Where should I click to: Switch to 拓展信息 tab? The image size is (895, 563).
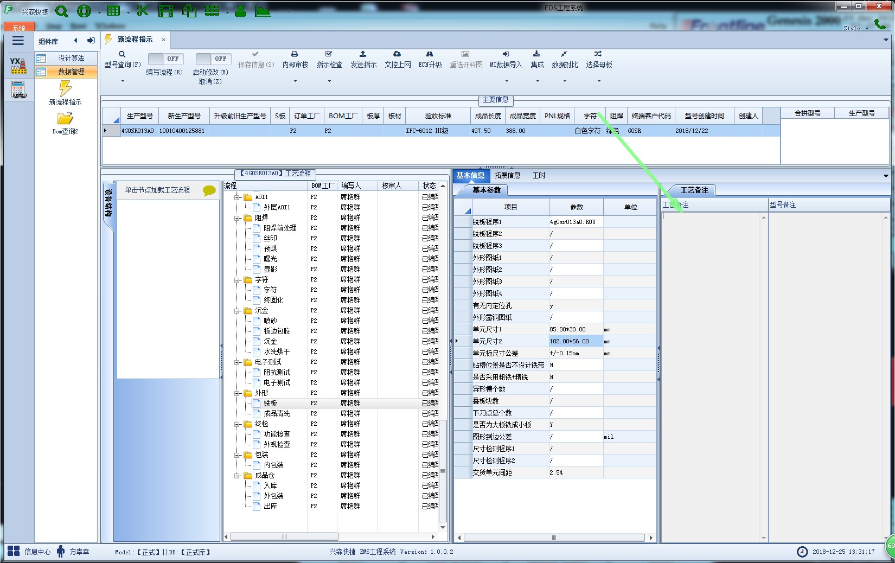coord(507,175)
